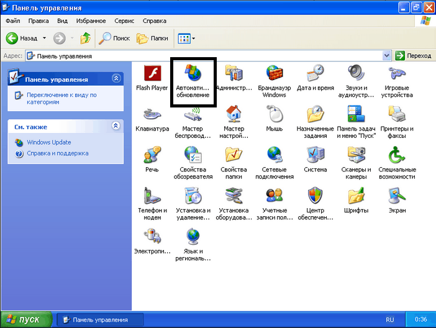Collapse the См. также section
Viewport: 436px width, 328px height.
[x=116, y=126]
